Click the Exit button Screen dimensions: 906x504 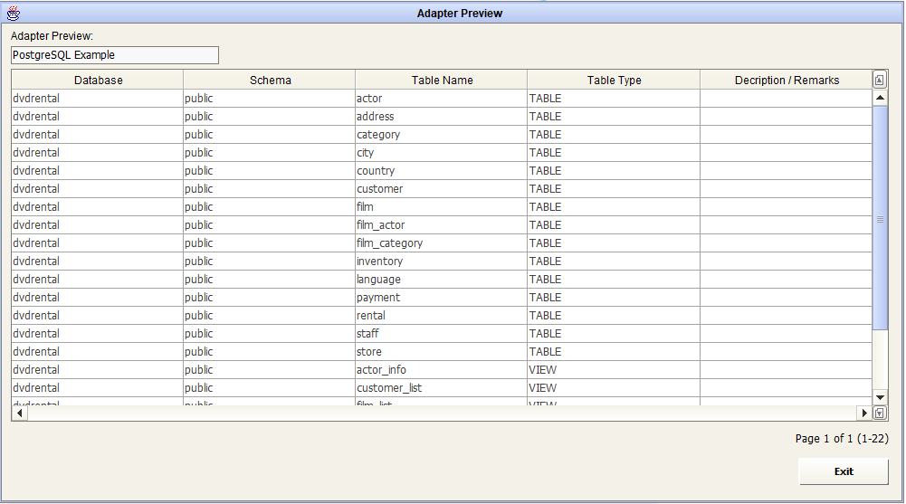pos(844,471)
